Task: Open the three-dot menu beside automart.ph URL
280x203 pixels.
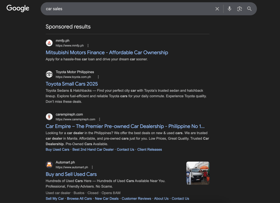Action: coord(92,167)
